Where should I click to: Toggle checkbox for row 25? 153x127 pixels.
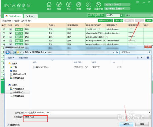point(10,29)
